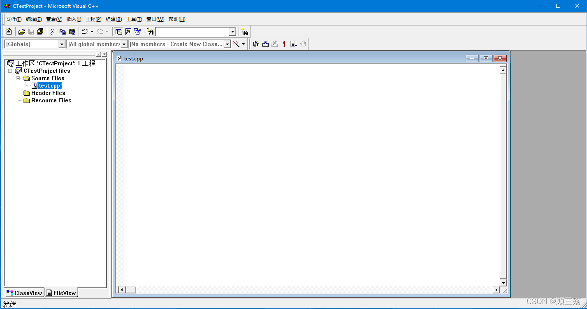Cut selected text with the scissors icon
Image resolution: width=587 pixels, height=309 pixels.
pos(53,32)
